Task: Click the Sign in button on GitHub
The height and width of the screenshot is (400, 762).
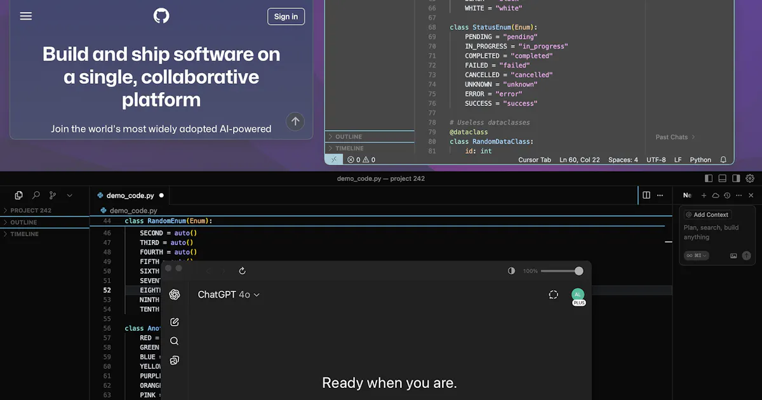Action: click(286, 17)
